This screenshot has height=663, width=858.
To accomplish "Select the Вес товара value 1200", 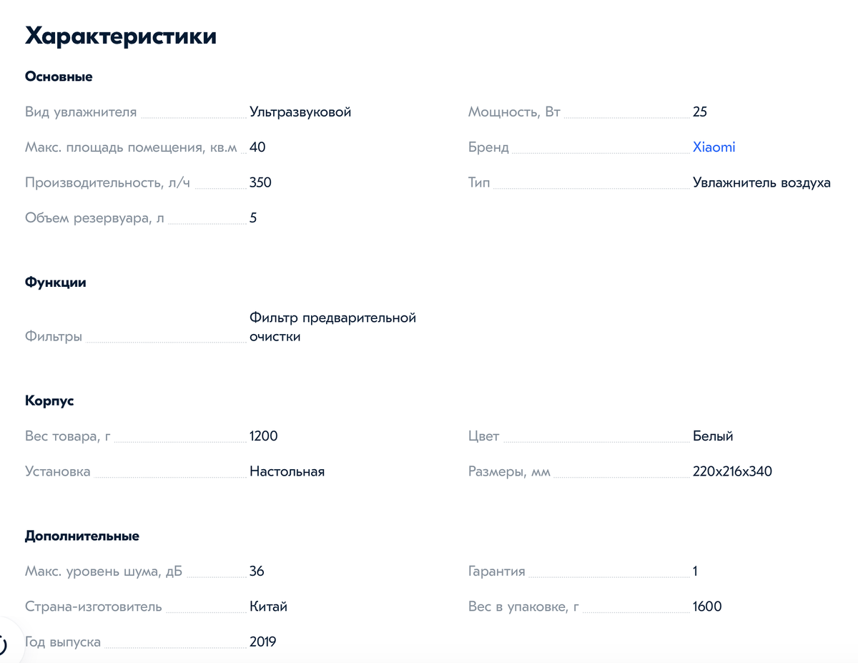I will (x=263, y=436).
